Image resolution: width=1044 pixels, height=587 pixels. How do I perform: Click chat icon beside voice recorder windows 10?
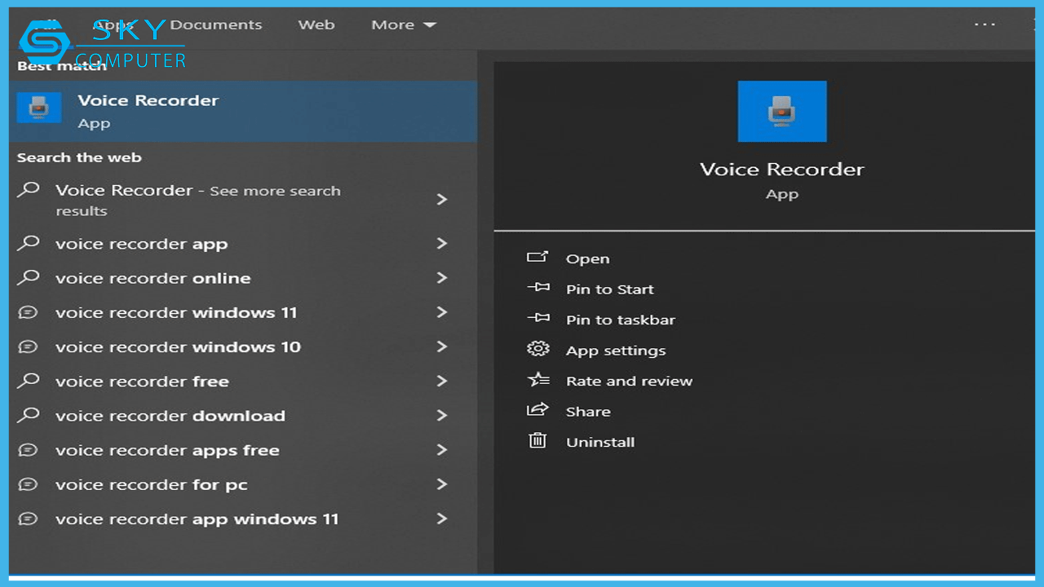coord(29,346)
